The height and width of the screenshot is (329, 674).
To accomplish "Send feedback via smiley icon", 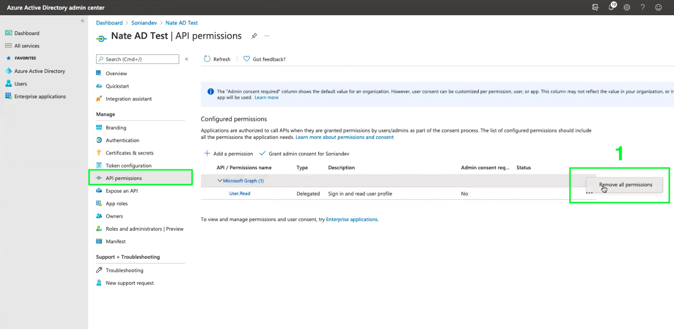I will click(658, 7).
